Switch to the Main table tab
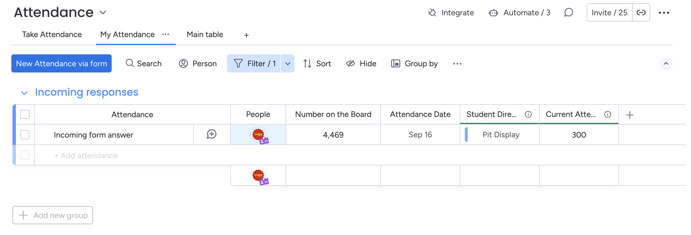The image size is (691, 235). (205, 35)
